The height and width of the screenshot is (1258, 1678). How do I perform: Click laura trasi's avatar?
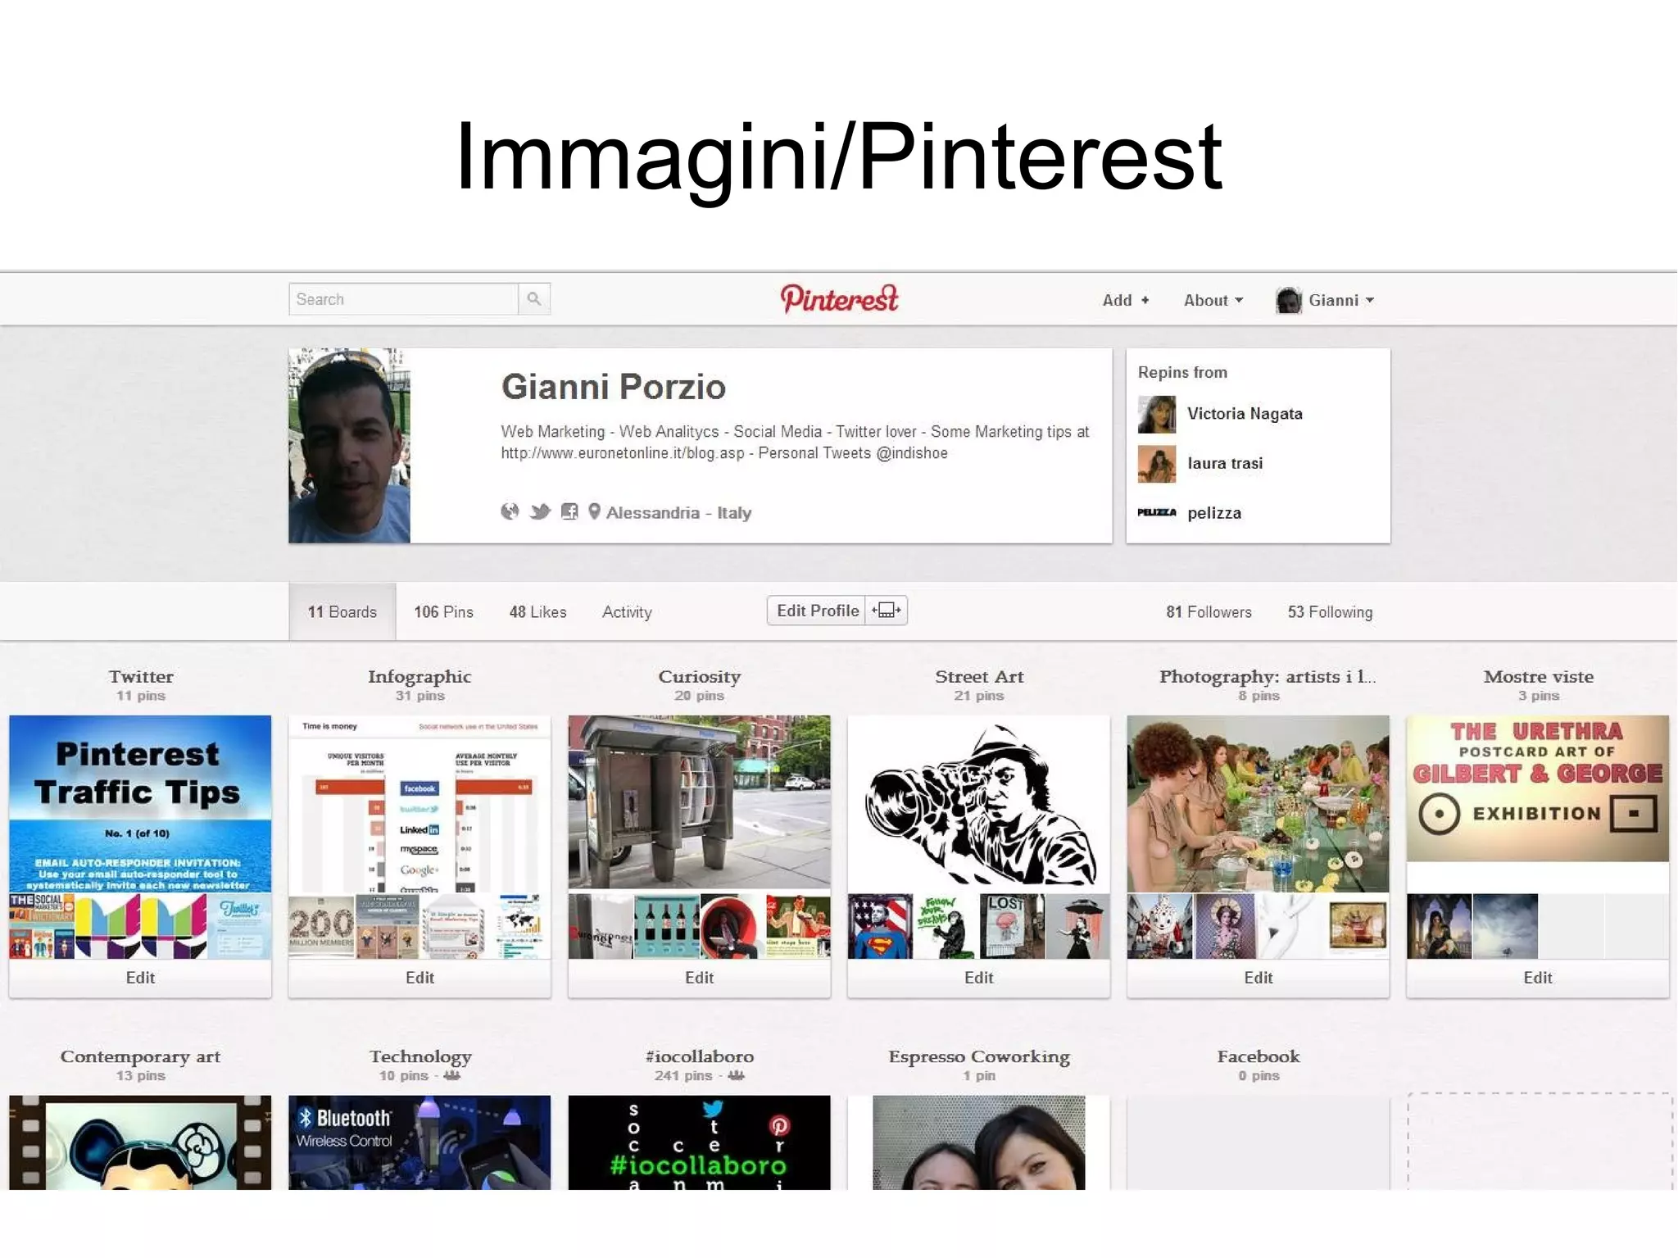click(1157, 464)
